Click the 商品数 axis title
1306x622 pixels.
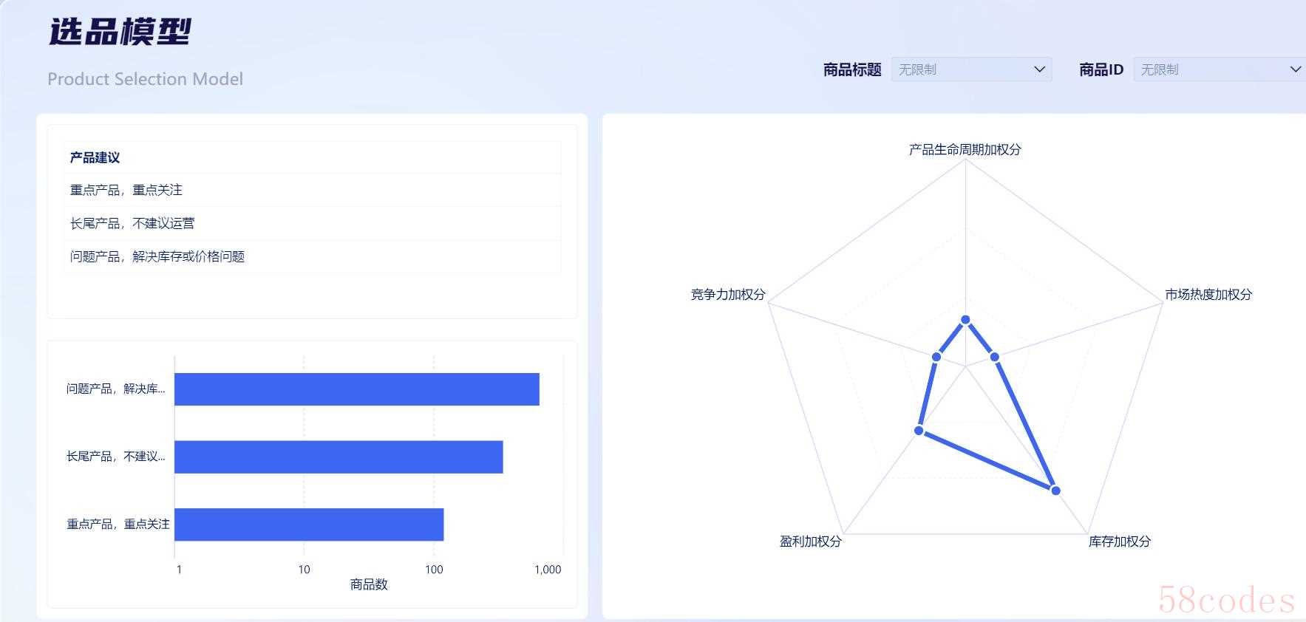pyautogui.click(x=369, y=584)
